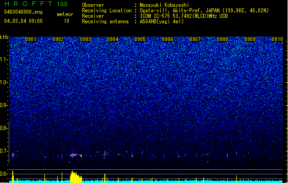Click the wide yellow burst in the intensity graph
This screenshot has width=288, height=183.
point(76,177)
